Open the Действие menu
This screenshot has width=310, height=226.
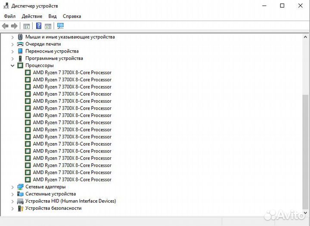[x=32, y=16]
